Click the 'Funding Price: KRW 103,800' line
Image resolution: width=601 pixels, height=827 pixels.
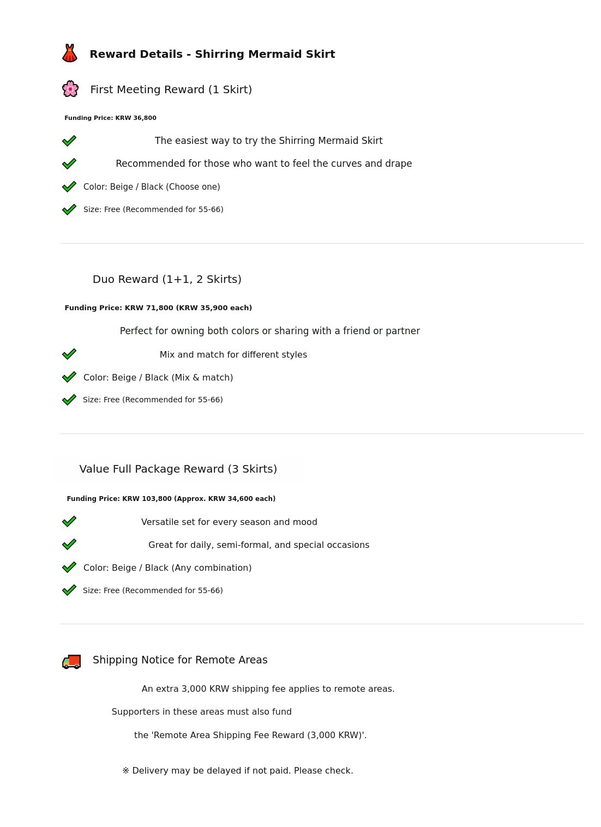[x=171, y=499]
